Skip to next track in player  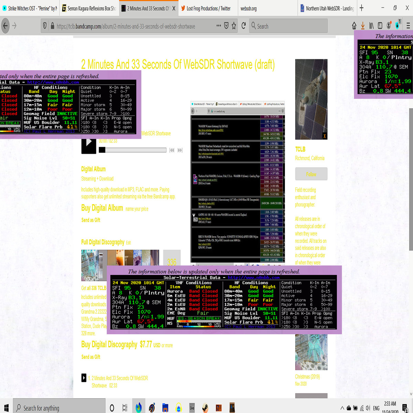tap(180, 150)
